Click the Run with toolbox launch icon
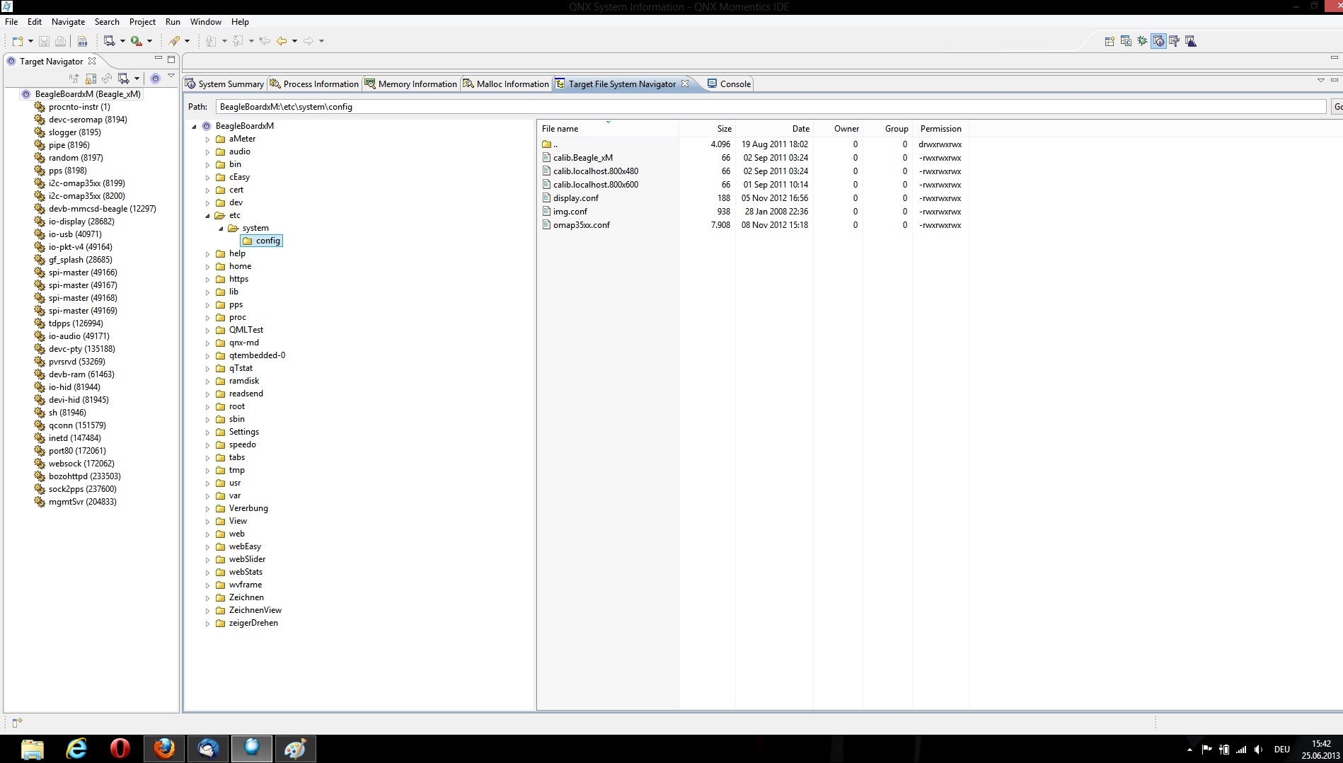Image resolution: width=1343 pixels, height=763 pixels. (137, 41)
